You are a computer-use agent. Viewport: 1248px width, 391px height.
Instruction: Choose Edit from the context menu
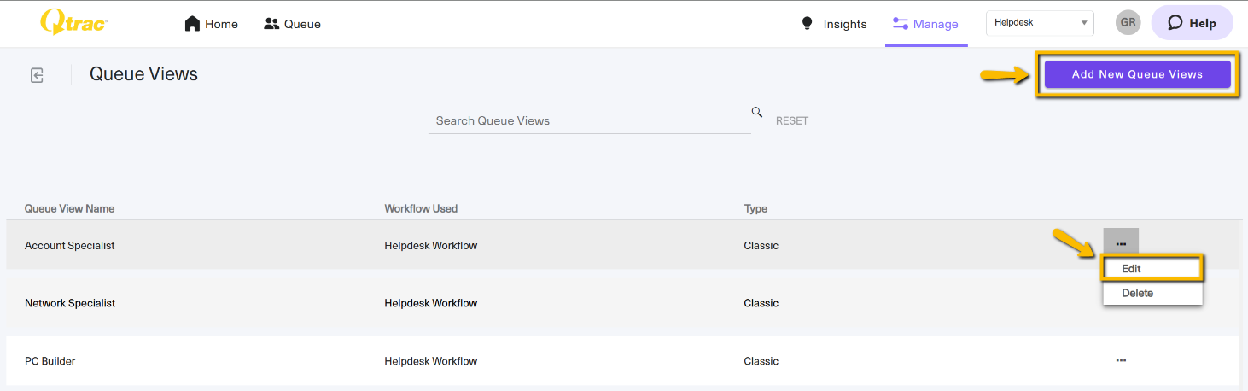pos(1152,269)
